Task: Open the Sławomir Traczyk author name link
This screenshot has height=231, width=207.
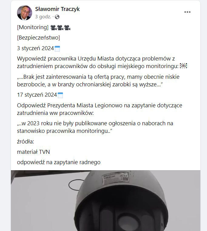Action: (x=57, y=9)
